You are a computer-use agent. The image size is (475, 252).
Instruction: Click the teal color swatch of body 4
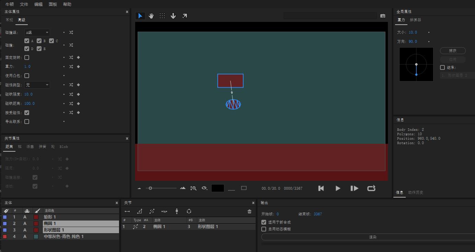click(x=36, y=237)
